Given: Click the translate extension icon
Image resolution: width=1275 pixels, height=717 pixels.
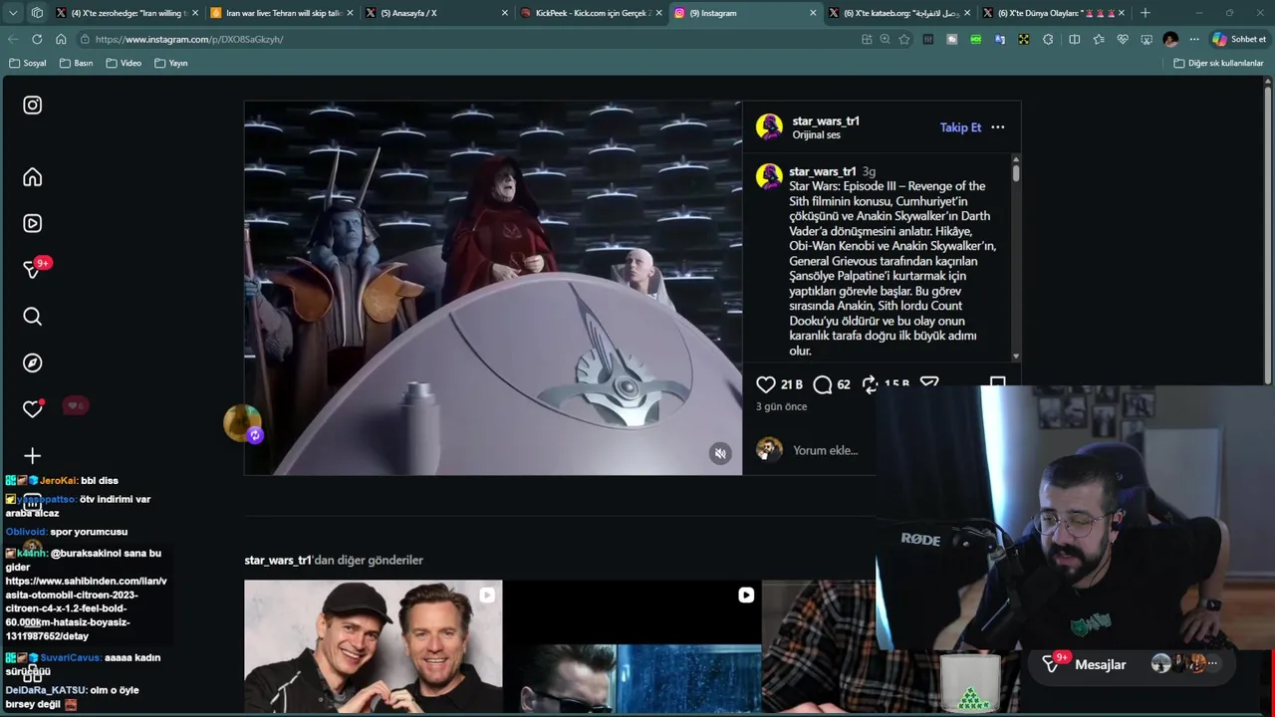Looking at the screenshot, I should click(x=999, y=39).
